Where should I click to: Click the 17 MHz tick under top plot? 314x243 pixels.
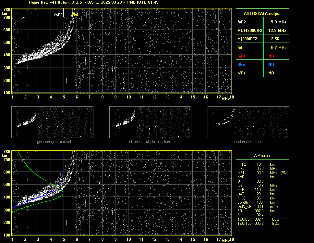click(x=219, y=97)
